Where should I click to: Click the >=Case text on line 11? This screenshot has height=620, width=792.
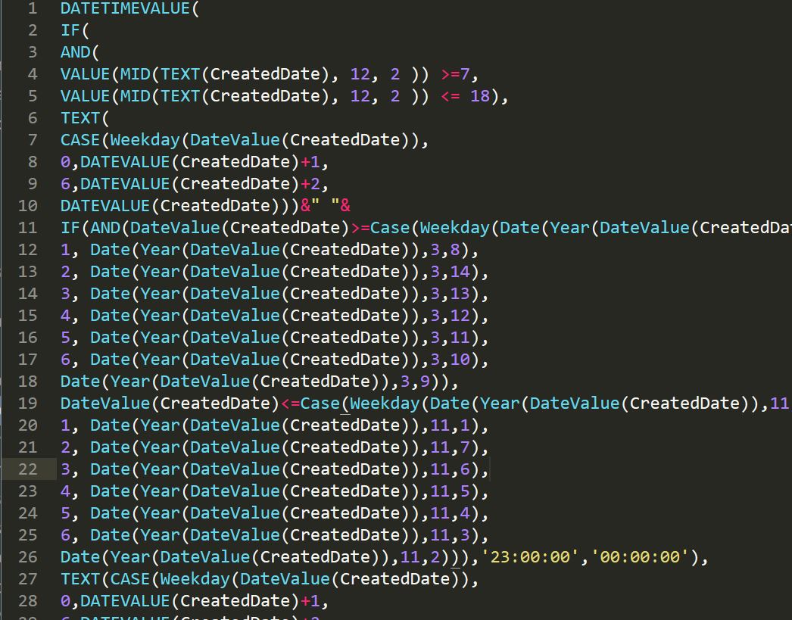[380, 228]
